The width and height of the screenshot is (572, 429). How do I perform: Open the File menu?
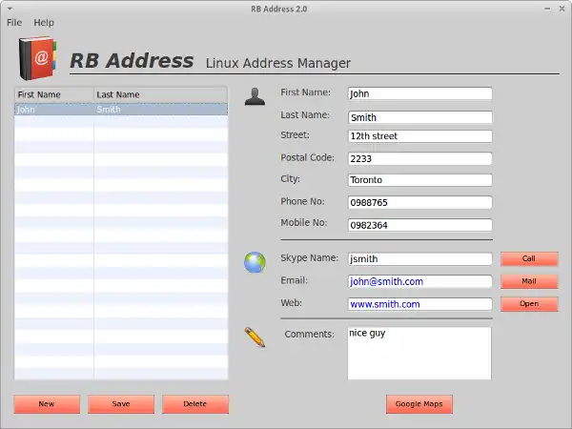[14, 23]
